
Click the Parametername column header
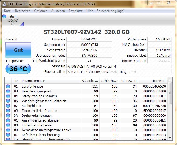point(50,81)
